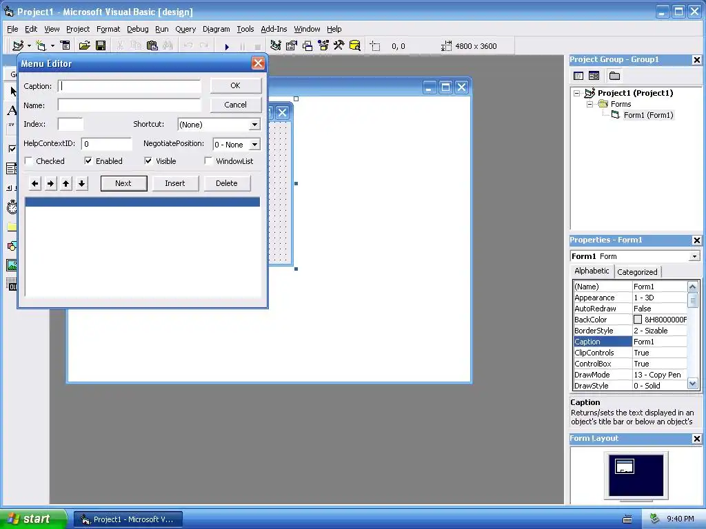
Task: Open the Menu Editor from the toolbar
Action: point(65,46)
